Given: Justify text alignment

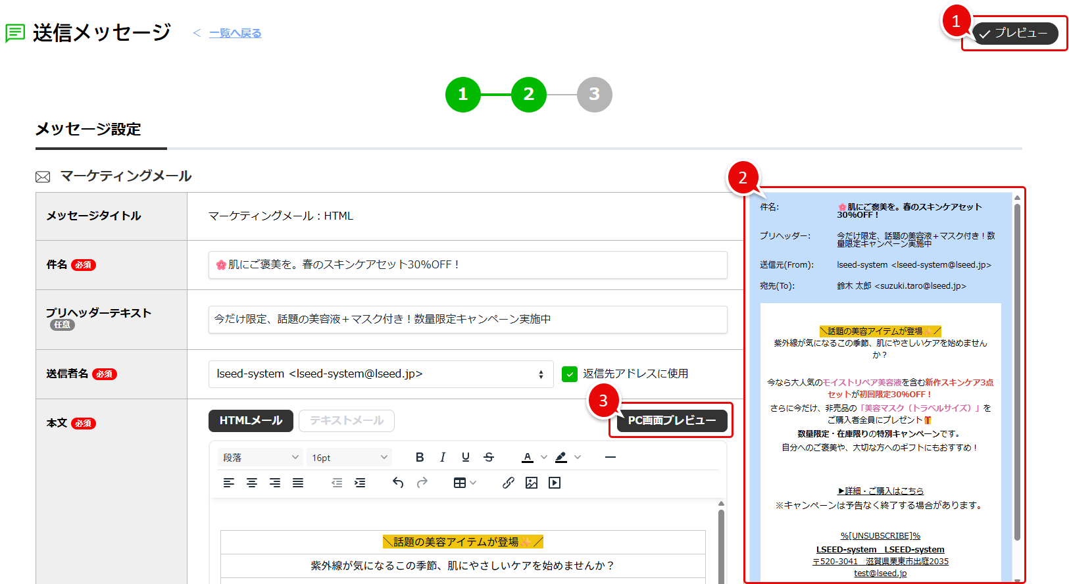Looking at the screenshot, I should [x=298, y=483].
